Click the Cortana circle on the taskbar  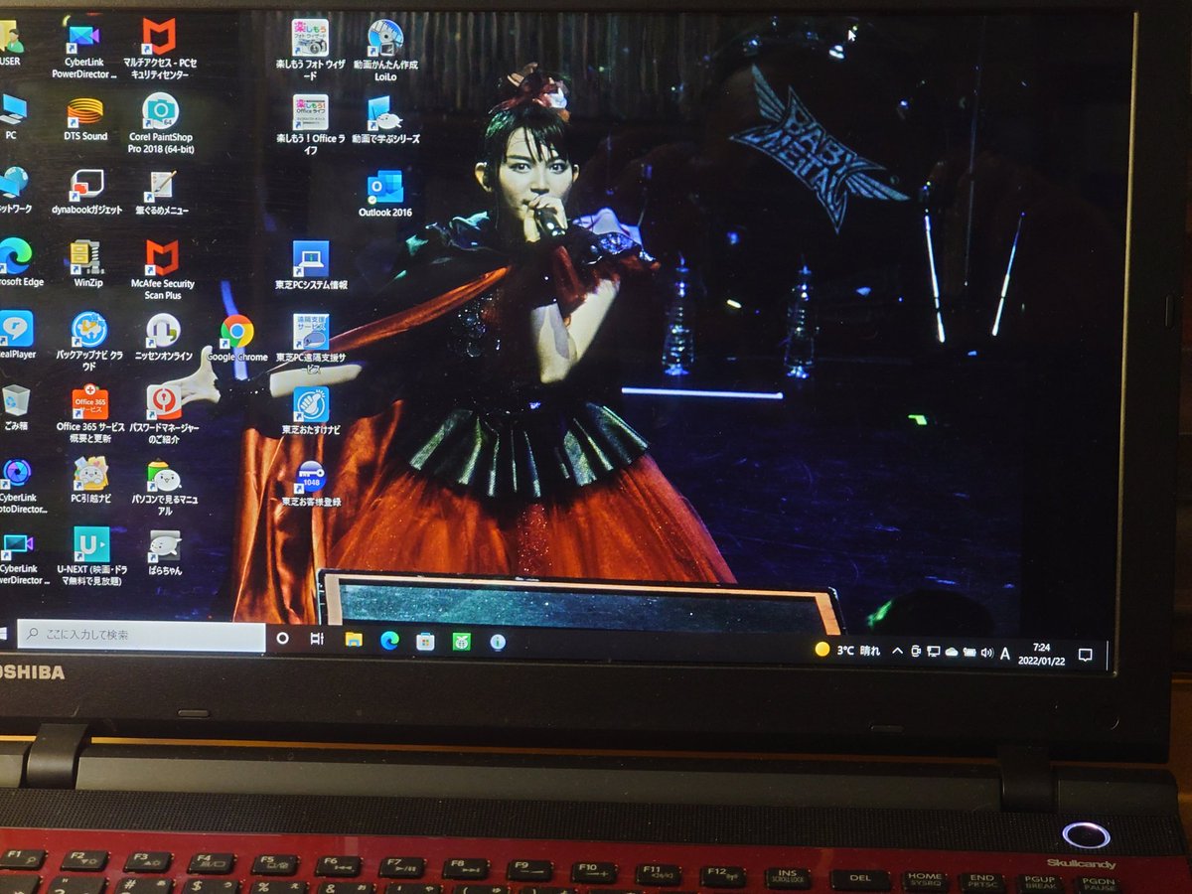[282, 639]
